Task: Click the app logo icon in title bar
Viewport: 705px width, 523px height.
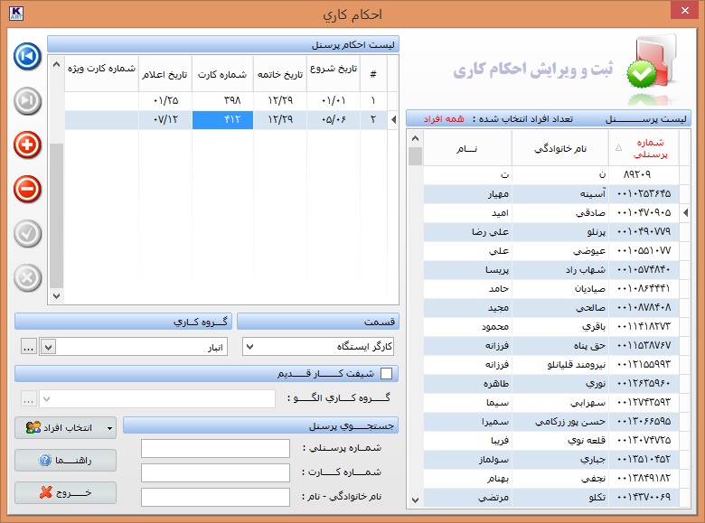Action: click(14, 14)
